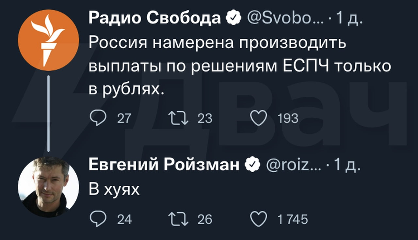Click the Радио Свобода torch avatar
418x240 pixels.
point(48,40)
